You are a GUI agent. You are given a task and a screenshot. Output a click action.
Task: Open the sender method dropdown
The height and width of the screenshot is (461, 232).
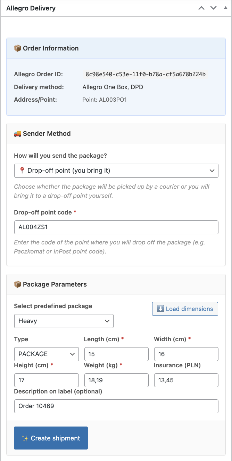tap(116, 171)
